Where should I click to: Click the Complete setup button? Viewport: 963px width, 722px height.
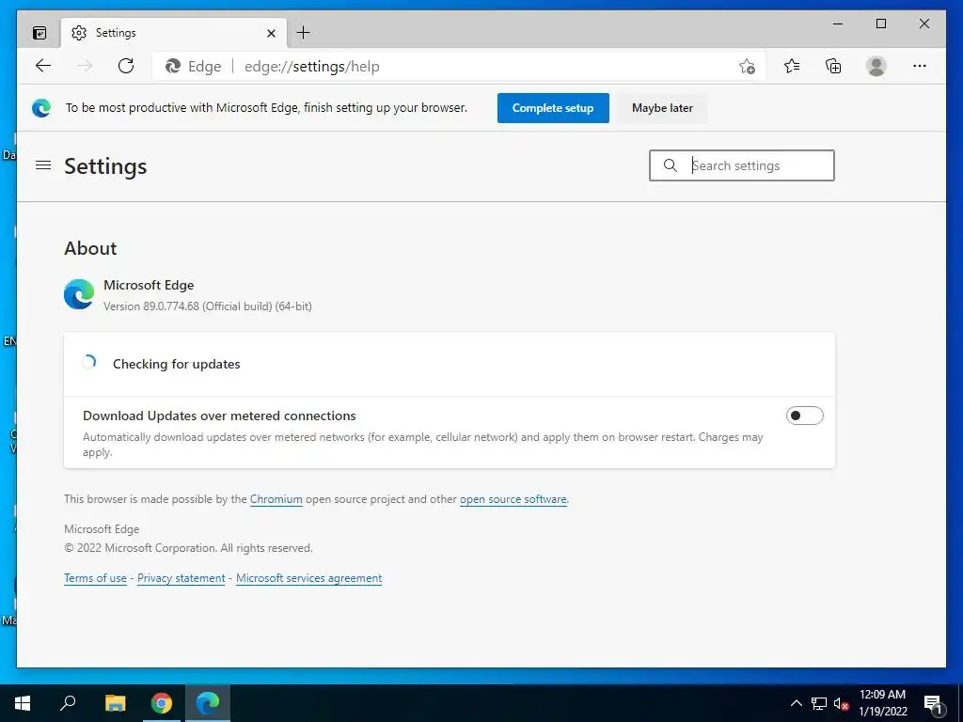coord(553,108)
